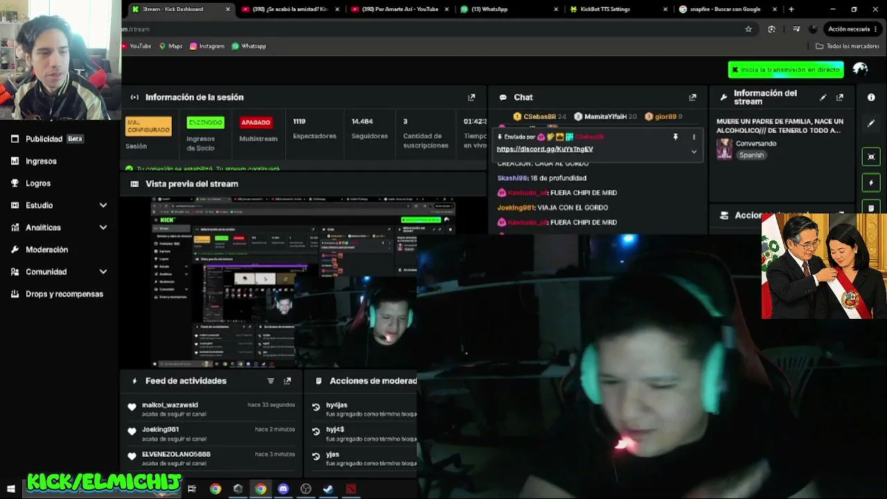
Task: Open the YouTube bookmark
Action: (x=136, y=46)
